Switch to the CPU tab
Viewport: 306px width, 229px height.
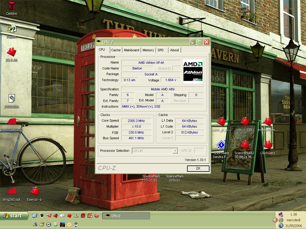[x=102, y=50]
